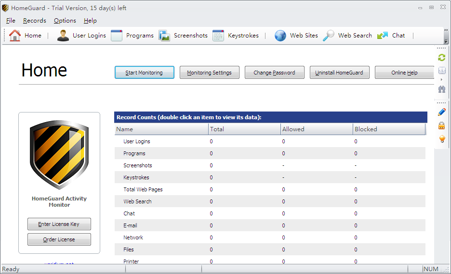Open the Records menu
The image size is (451, 274).
tap(35, 21)
